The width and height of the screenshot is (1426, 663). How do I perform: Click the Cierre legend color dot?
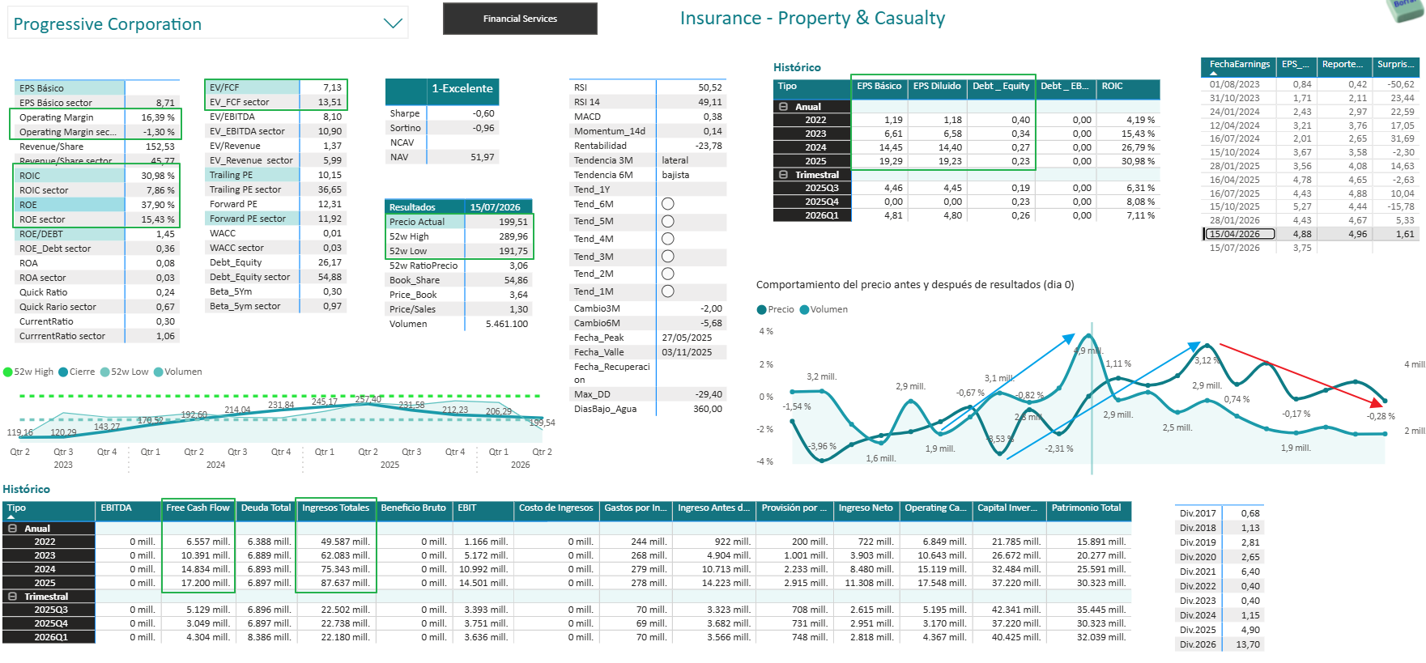tap(63, 372)
